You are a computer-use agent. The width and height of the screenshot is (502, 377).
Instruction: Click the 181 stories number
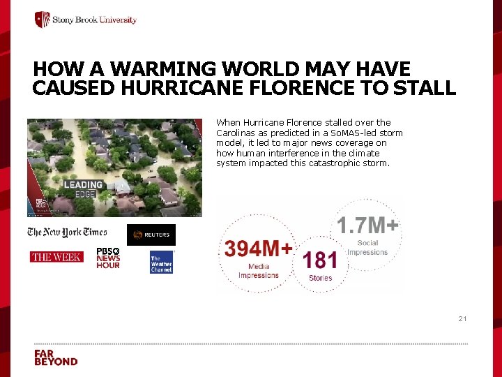click(320, 260)
